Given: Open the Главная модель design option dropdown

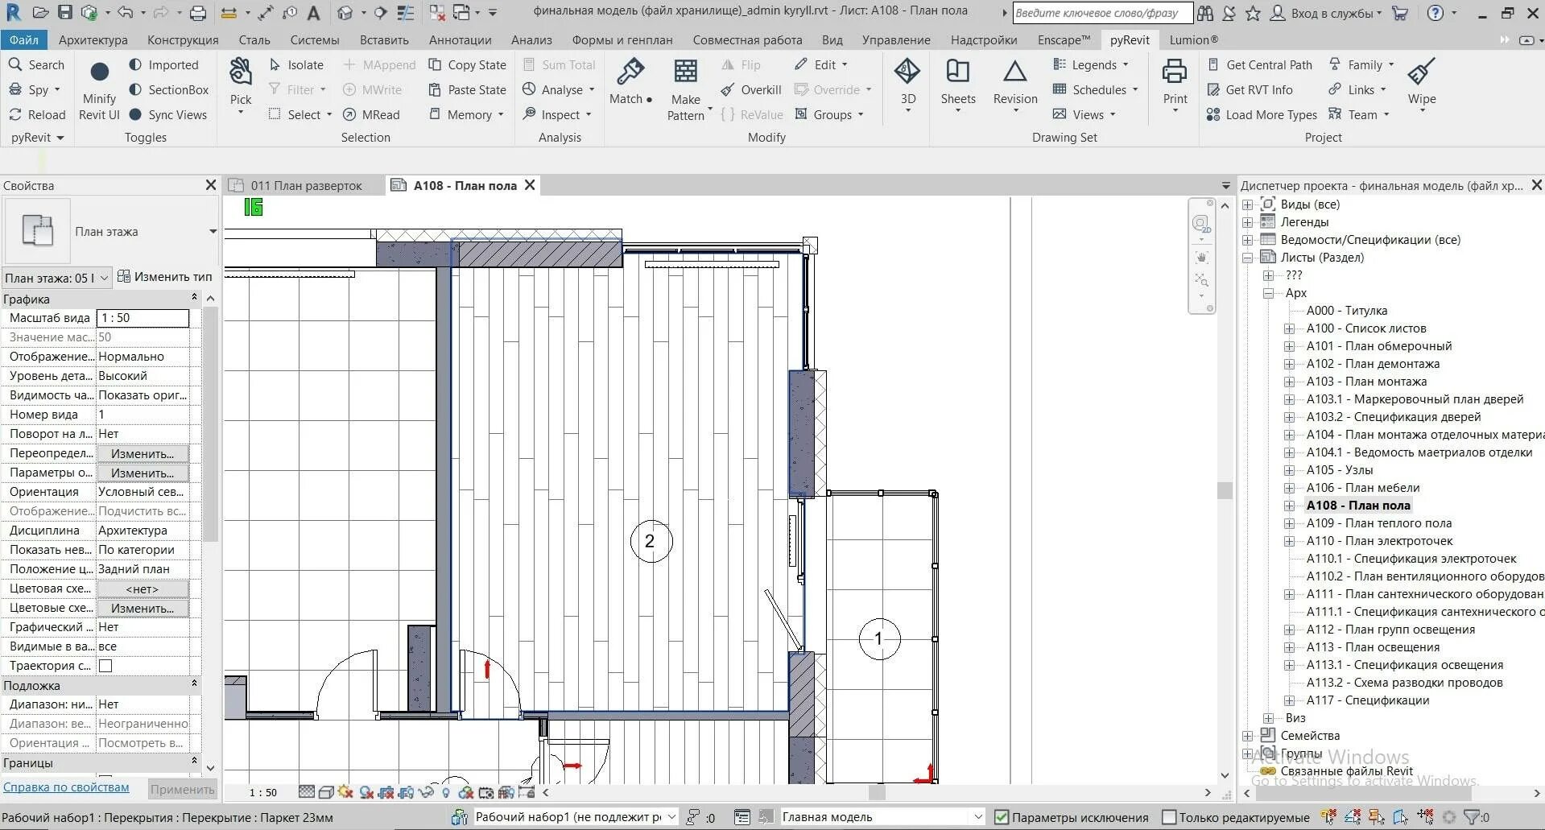Looking at the screenshot, I should (883, 817).
